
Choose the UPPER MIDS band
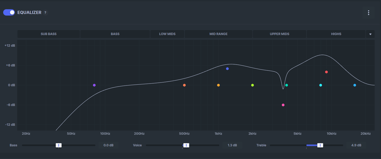click(279, 34)
